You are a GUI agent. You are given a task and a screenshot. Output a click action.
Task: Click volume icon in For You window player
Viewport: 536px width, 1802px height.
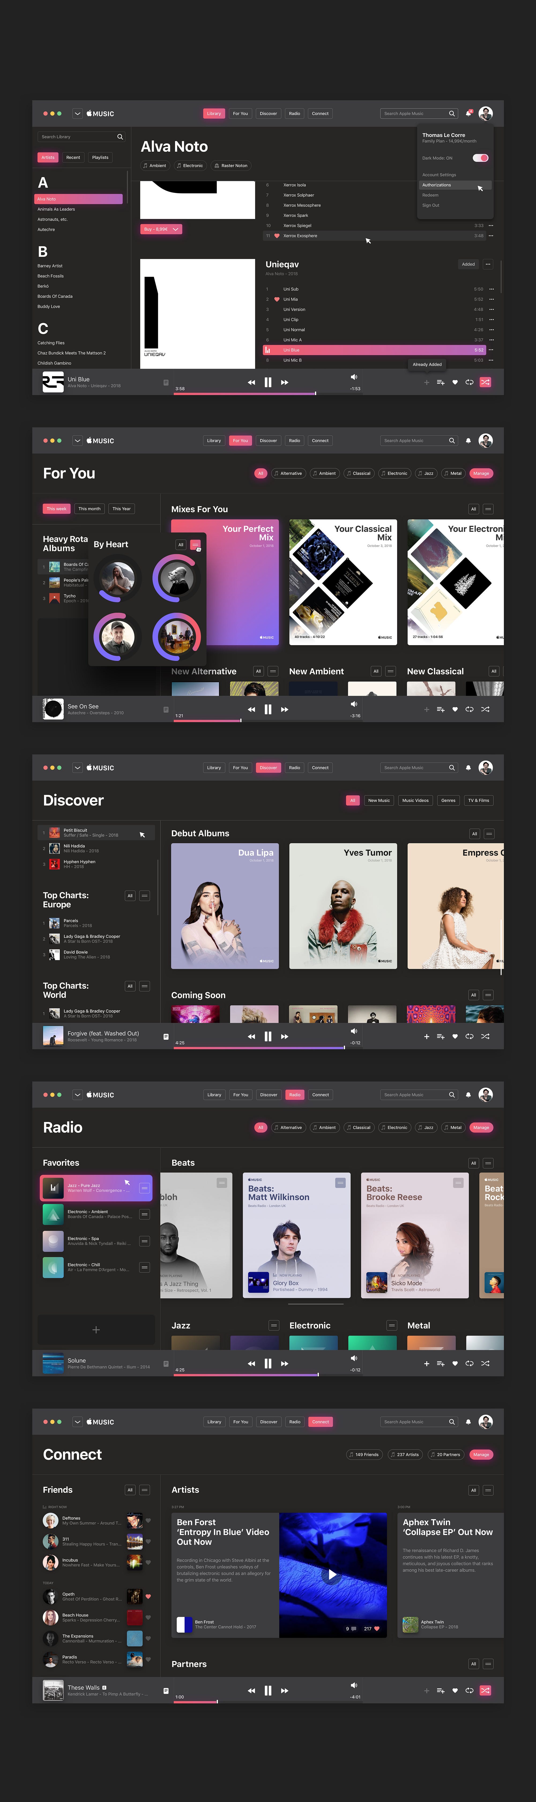click(x=353, y=704)
